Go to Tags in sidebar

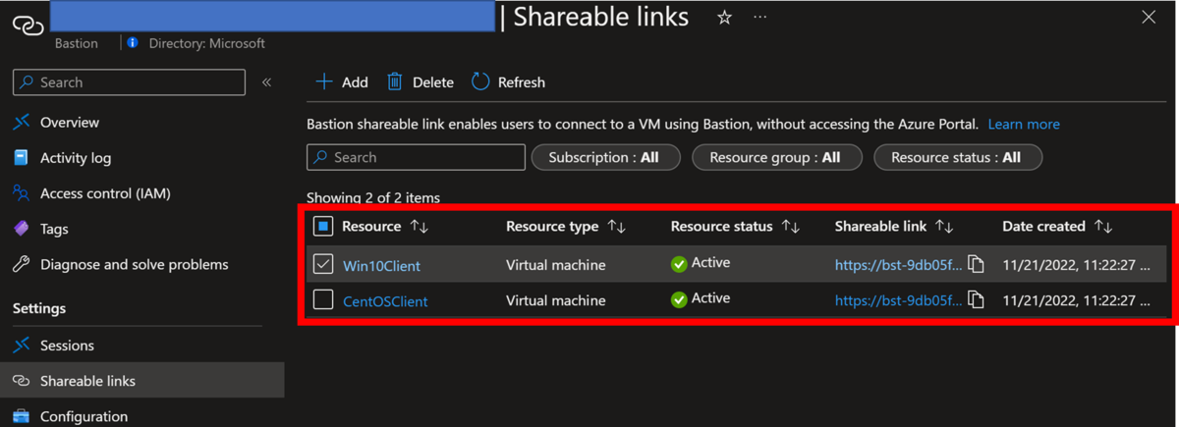54,229
